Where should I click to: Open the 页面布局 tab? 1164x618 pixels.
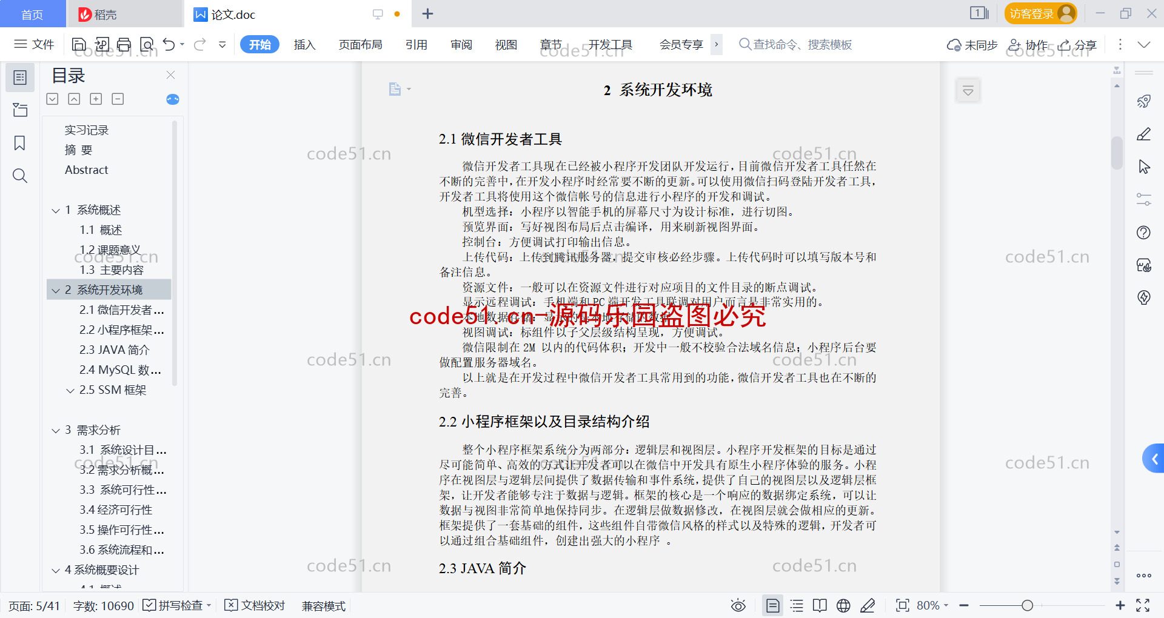pyautogui.click(x=360, y=44)
